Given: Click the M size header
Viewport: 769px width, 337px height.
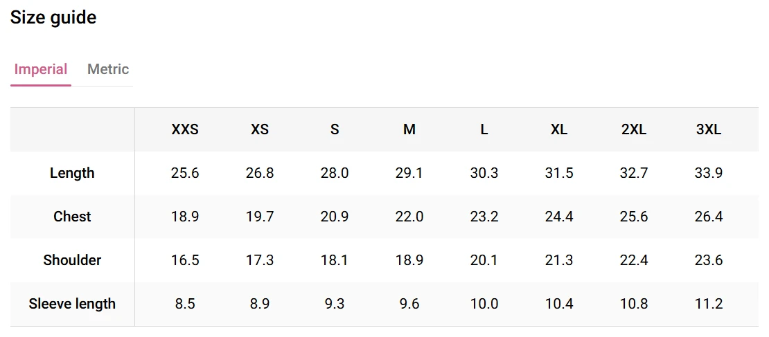Looking at the screenshot, I should 409,129.
